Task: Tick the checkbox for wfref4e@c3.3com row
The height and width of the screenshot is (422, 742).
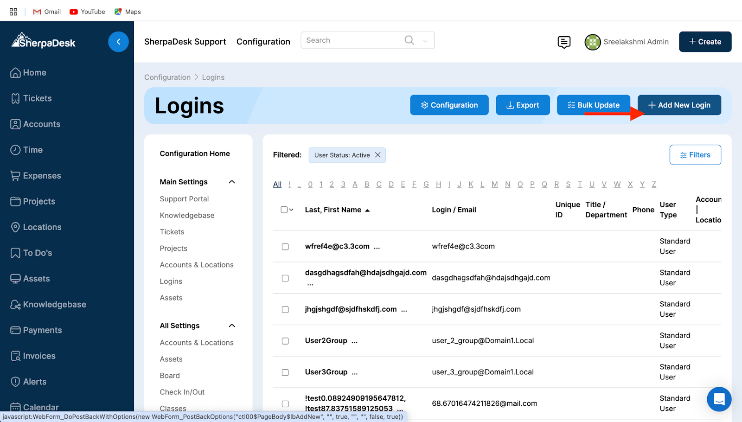Action: (x=285, y=247)
